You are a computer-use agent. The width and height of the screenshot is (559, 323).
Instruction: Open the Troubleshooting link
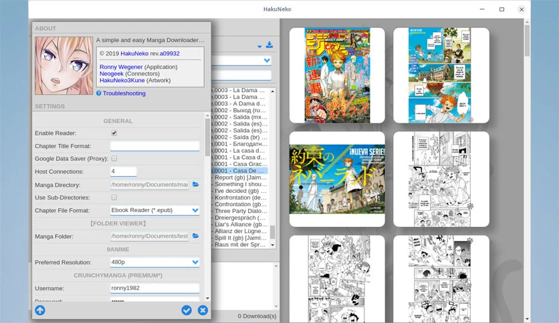124,93
